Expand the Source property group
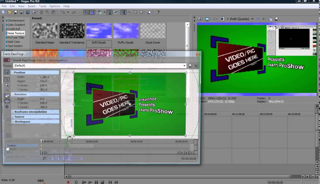Screen dimensions: 320x184 [13, 117]
